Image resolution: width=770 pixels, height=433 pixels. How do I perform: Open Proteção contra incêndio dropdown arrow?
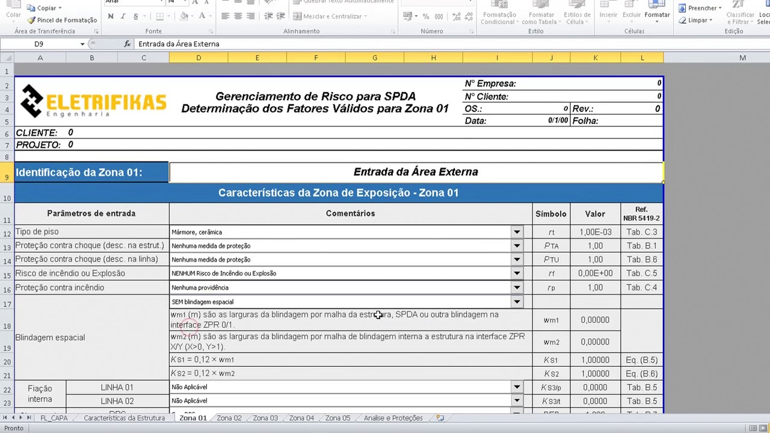[x=517, y=288]
